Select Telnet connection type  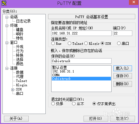click(x=69, y=43)
